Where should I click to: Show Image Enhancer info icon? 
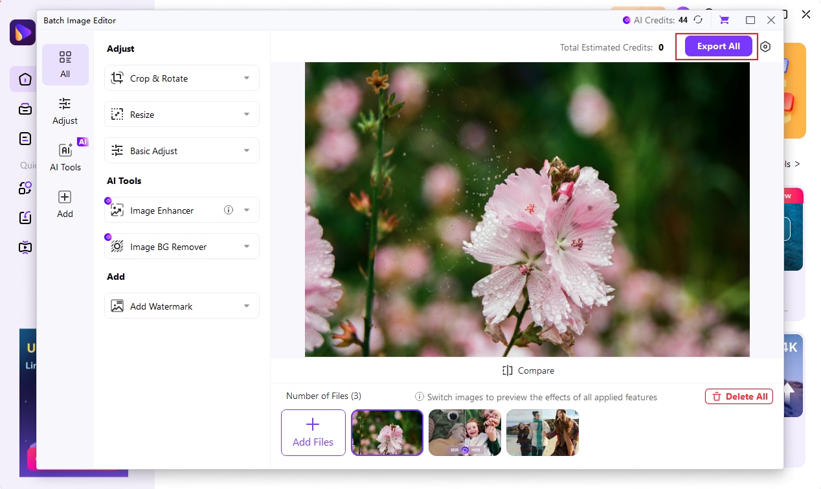[x=228, y=210]
